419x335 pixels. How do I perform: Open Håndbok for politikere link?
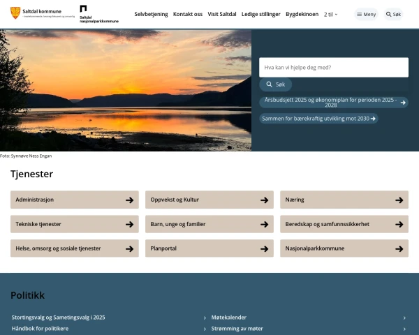coord(40,328)
